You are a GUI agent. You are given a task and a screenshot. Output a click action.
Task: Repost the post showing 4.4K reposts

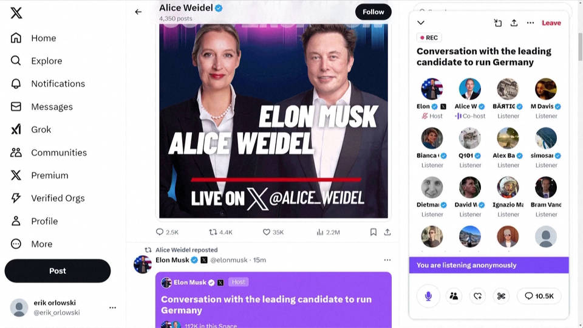point(220,232)
